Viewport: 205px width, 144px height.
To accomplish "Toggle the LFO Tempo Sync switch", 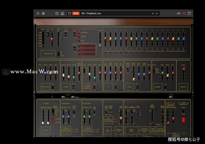I will (110, 112).
